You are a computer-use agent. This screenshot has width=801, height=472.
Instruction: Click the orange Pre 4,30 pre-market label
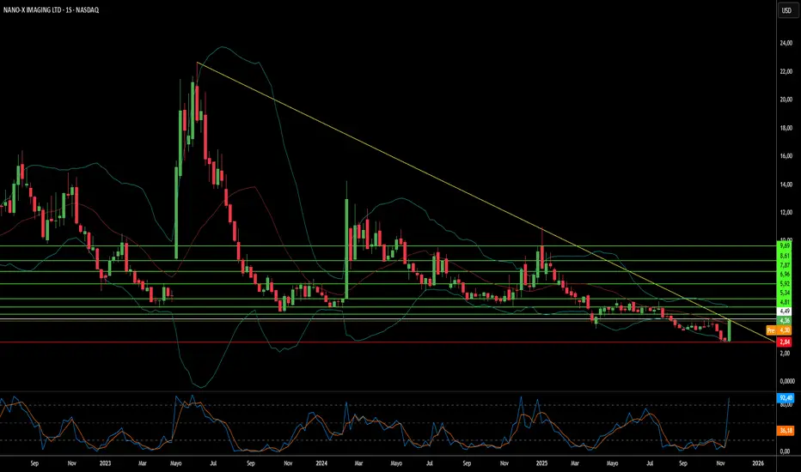[x=779, y=330]
